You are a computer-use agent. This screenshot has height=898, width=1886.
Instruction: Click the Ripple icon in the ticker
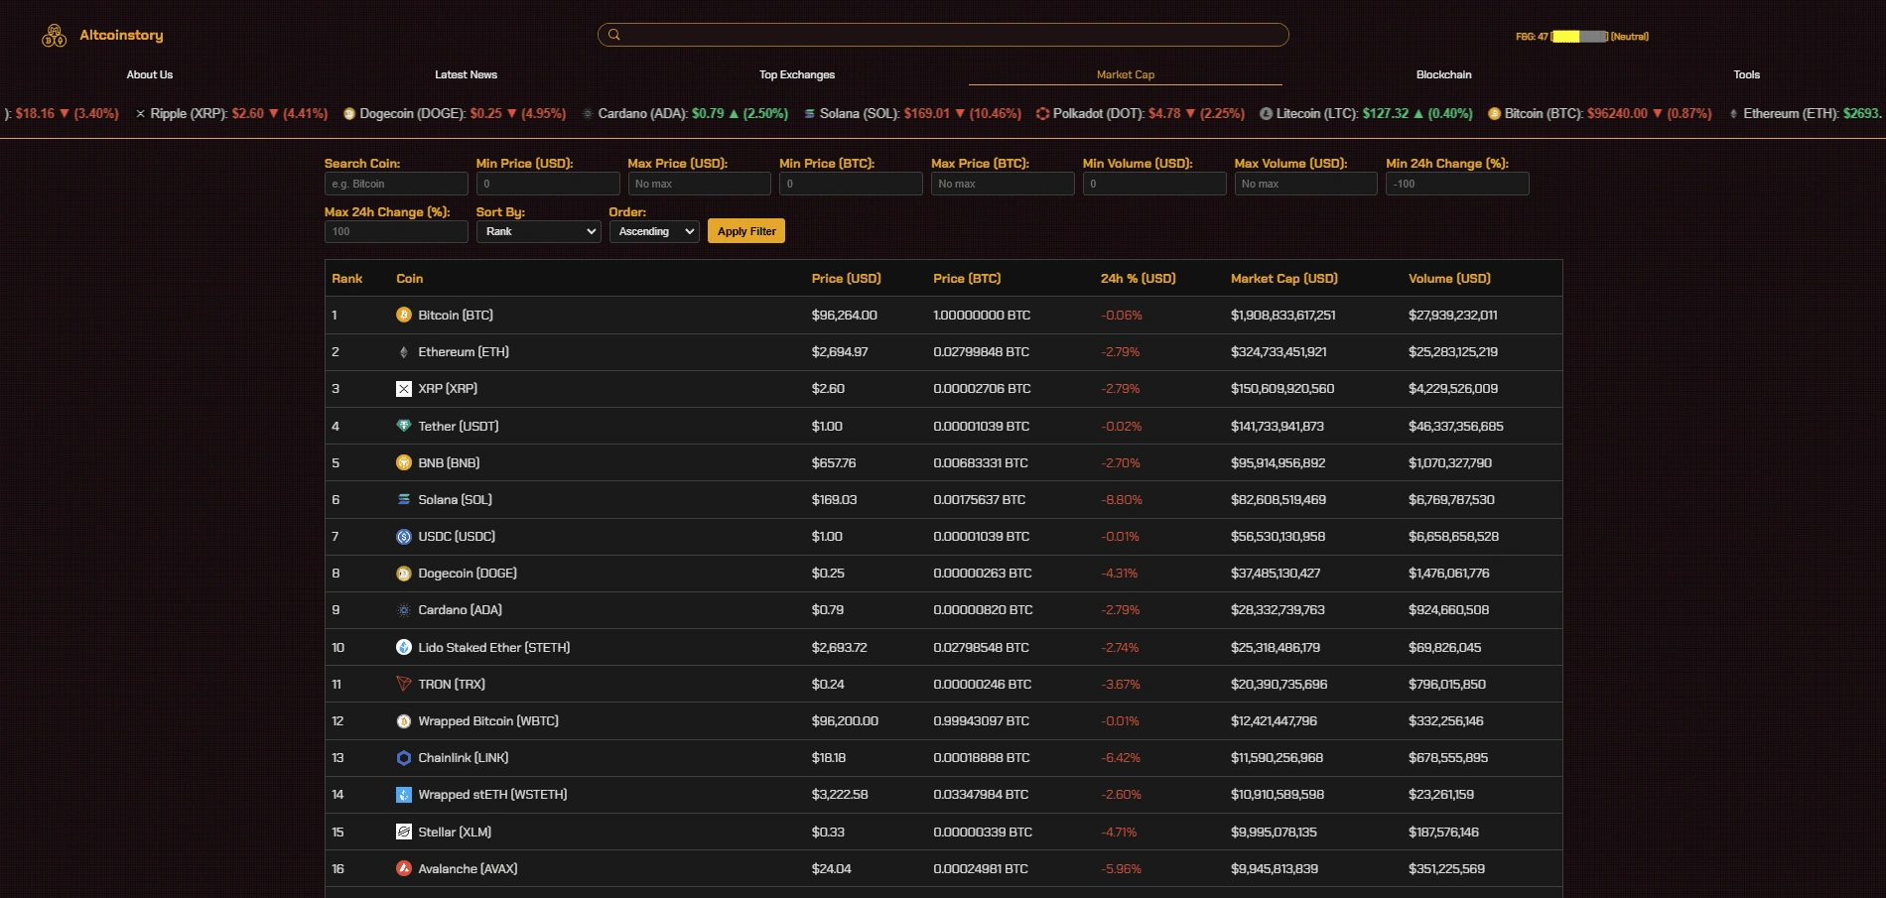(140, 114)
